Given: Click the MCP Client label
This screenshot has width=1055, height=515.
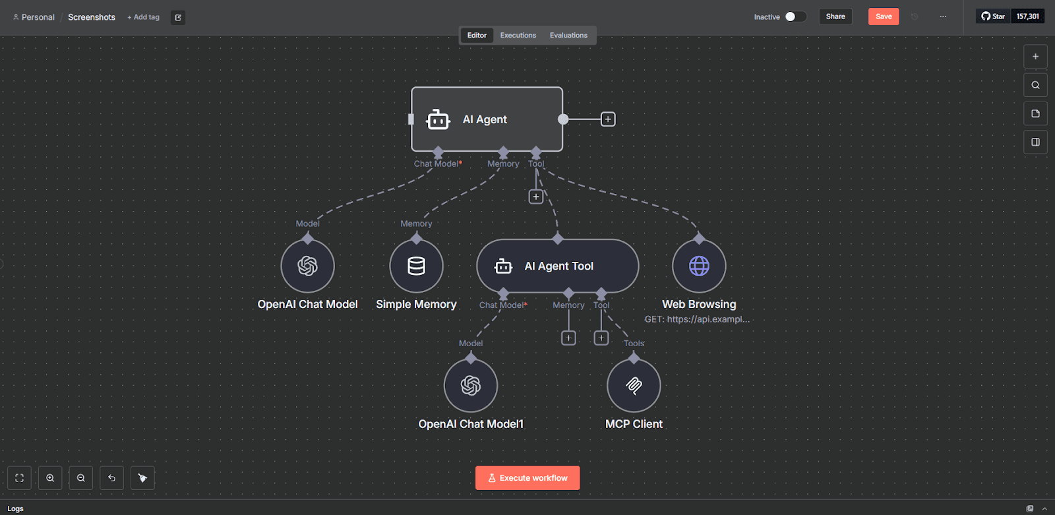Looking at the screenshot, I should click(634, 424).
